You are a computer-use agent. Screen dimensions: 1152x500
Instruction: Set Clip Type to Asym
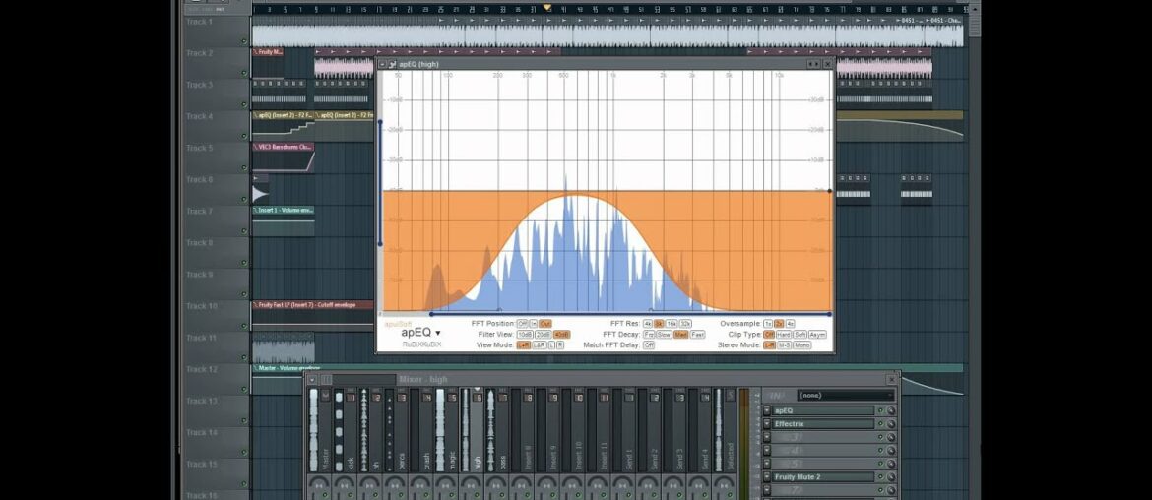pyautogui.click(x=818, y=334)
